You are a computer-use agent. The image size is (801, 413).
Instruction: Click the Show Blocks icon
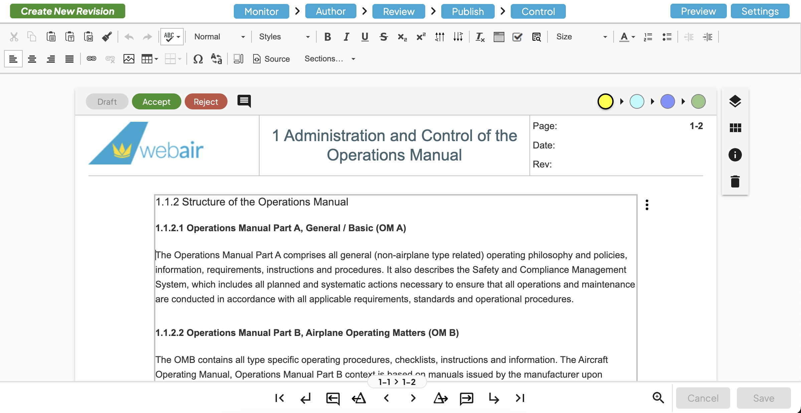(x=238, y=59)
